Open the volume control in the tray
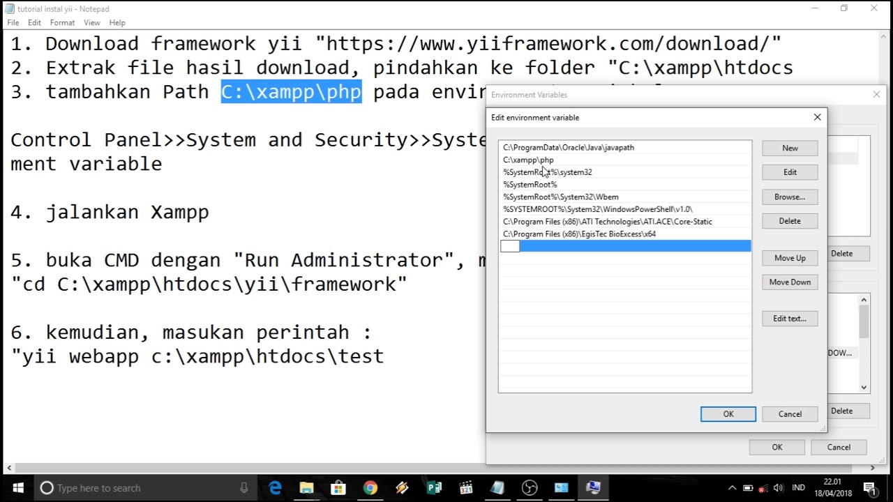 779,488
